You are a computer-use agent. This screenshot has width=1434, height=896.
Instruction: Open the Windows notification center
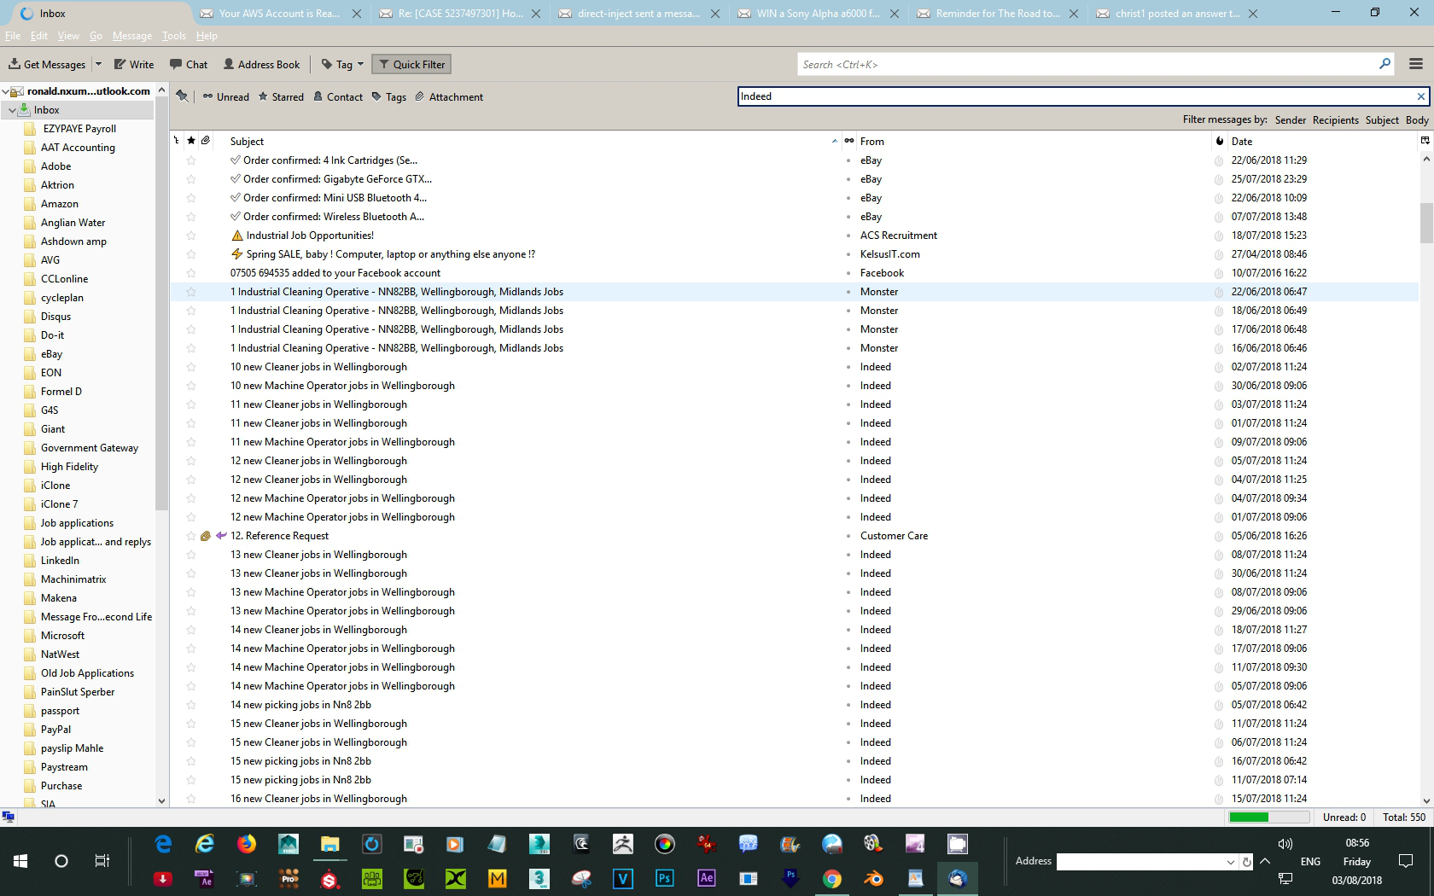click(x=1406, y=861)
